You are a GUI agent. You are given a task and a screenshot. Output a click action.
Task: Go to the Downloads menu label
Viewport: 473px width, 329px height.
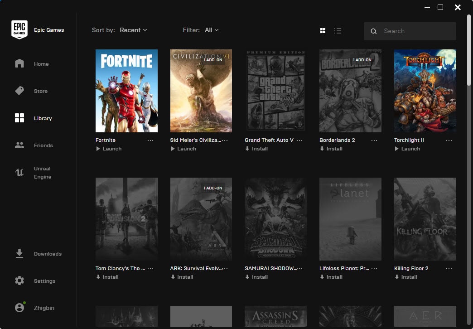coord(48,253)
